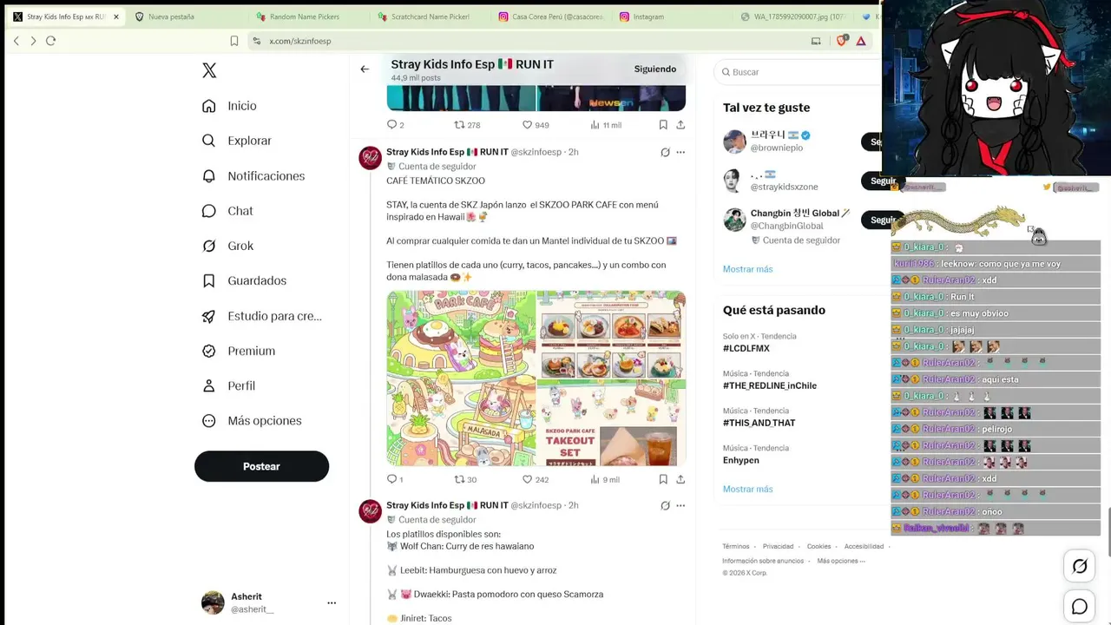1111x625 pixels.
Task: Switch to the Casa Corea Perú tab
Action: click(551, 16)
